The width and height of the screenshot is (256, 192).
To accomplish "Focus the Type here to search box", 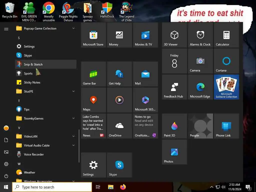I will (x=52, y=187).
